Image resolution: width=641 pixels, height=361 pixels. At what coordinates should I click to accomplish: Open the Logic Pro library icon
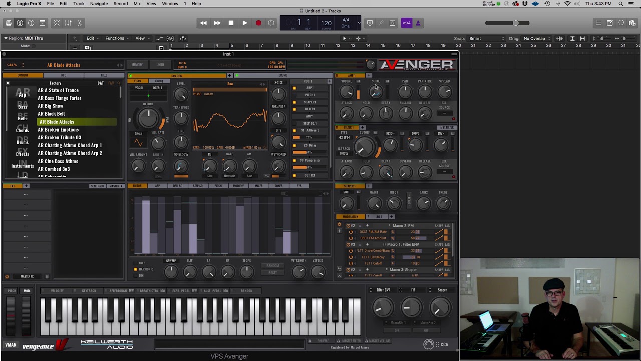click(9, 23)
